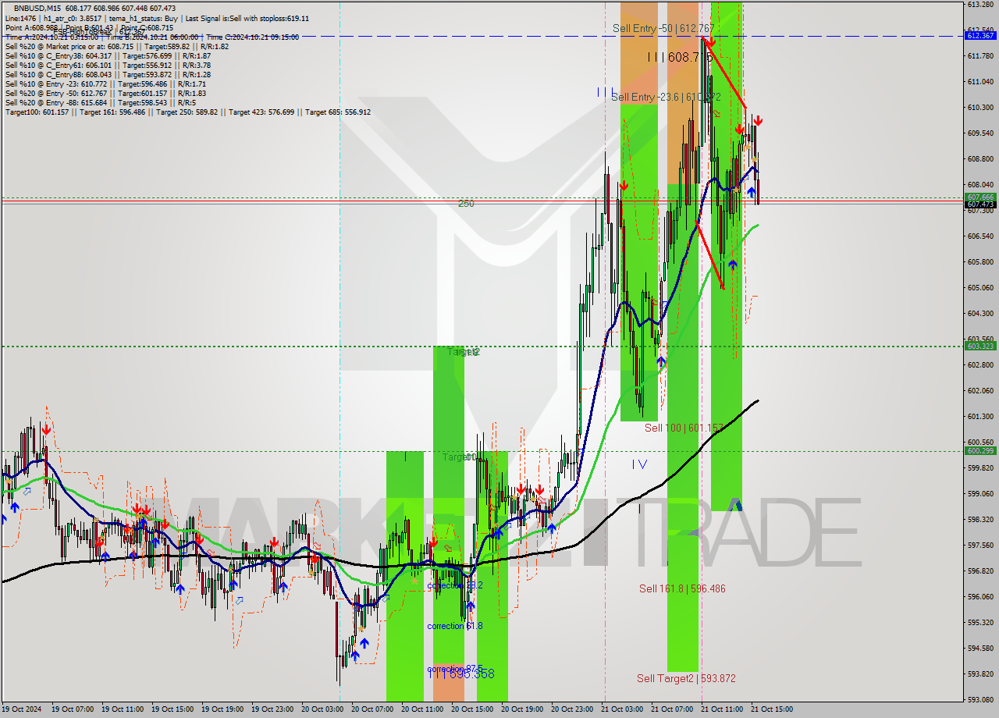Click the '20 Oct 19:00' time axis label
This screenshot has width=999, height=718.
coord(521,709)
